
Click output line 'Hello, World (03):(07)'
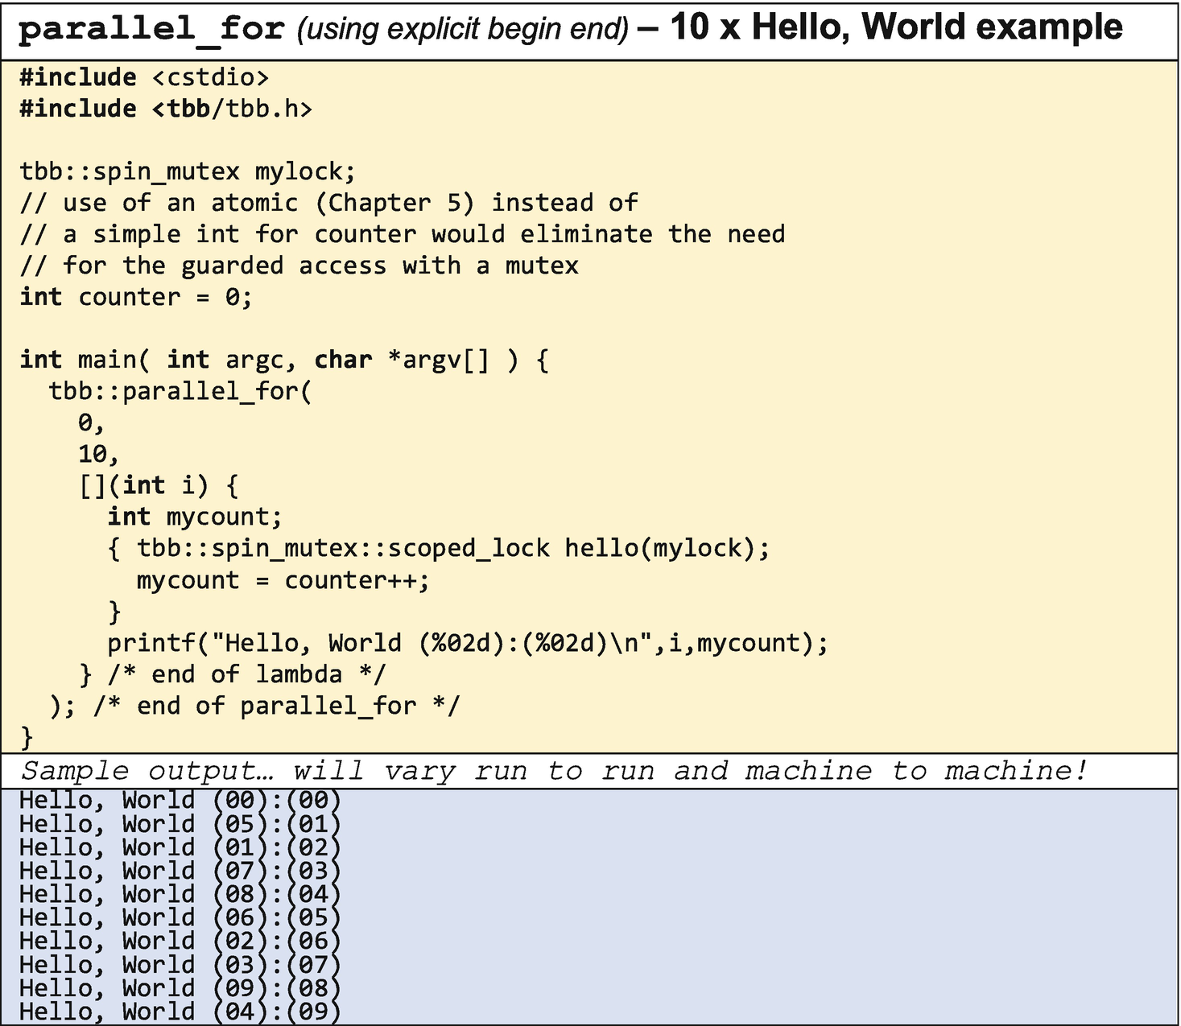(x=180, y=965)
